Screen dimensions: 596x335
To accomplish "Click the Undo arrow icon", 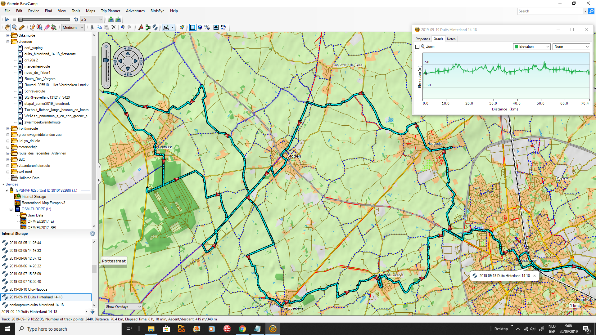I will point(122,27).
